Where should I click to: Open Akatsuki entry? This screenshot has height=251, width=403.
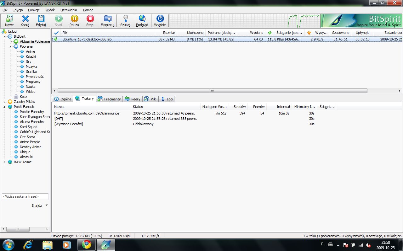26,157
